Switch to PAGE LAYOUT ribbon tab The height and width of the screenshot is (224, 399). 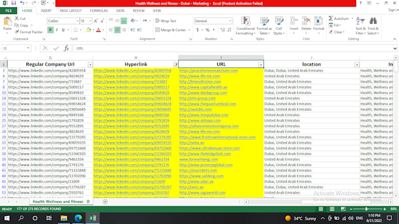[70, 11]
